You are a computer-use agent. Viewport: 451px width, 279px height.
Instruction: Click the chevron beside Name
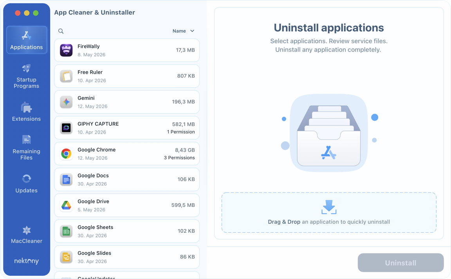(192, 31)
